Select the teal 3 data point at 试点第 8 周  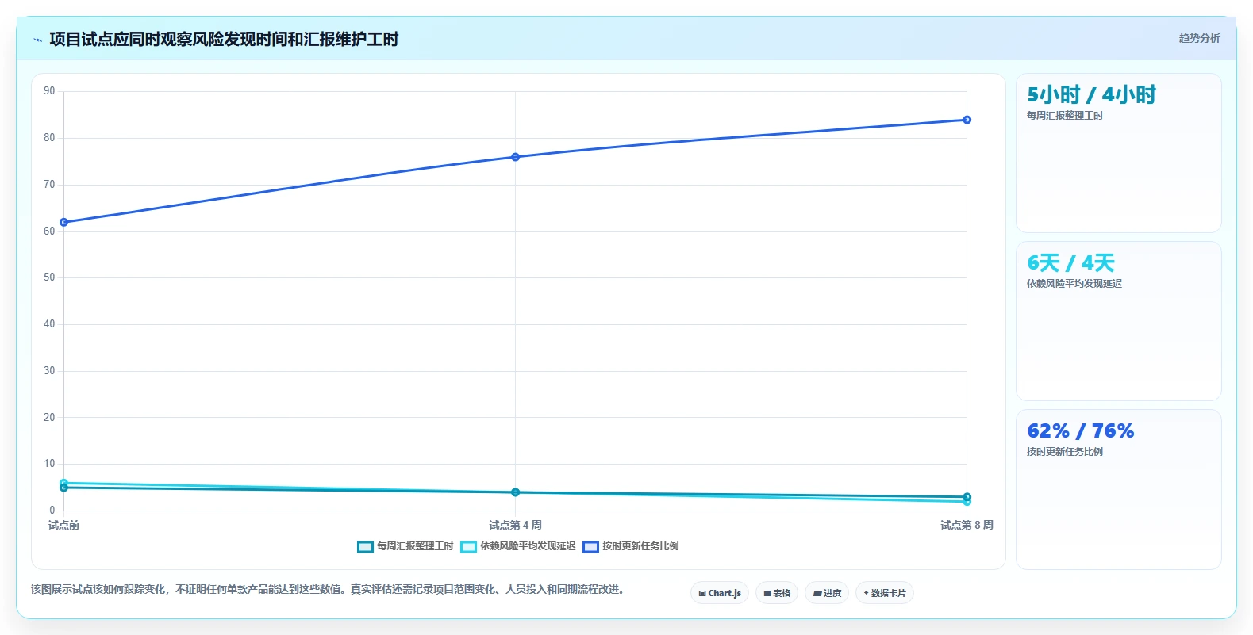tap(967, 496)
